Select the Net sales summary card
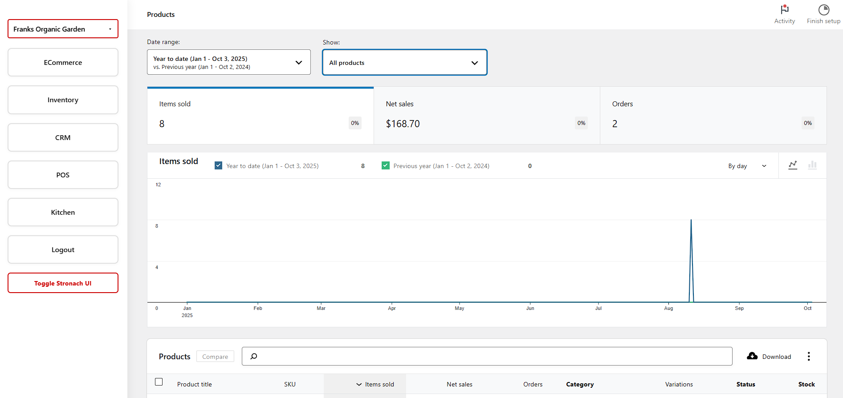Screen dimensions: 843x398 [486, 116]
